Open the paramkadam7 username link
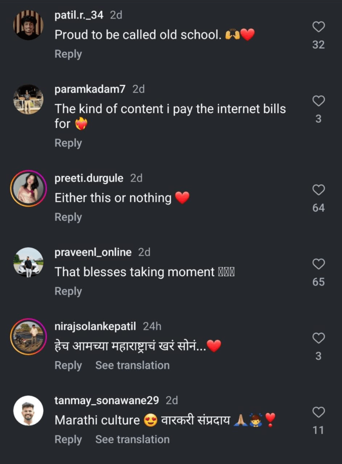The height and width of the screenshot is (464, 342). point(90,89)
